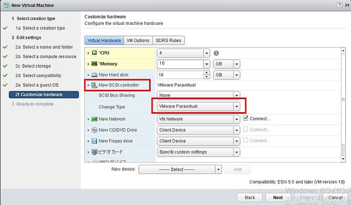The width and height of the screenshot is (351, 205).
Task: Expand the CPU row
Action: 88,53
